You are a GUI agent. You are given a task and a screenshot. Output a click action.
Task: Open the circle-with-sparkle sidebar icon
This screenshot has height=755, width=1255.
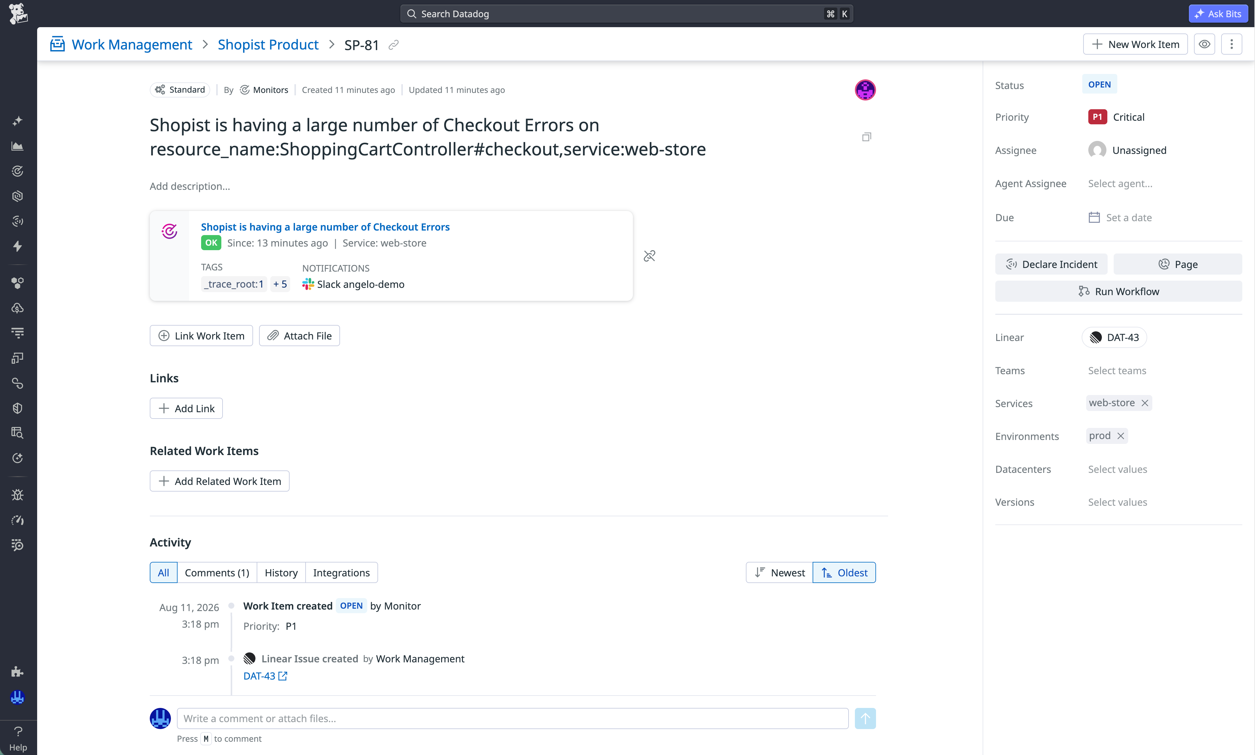click(x=18, y=458)
